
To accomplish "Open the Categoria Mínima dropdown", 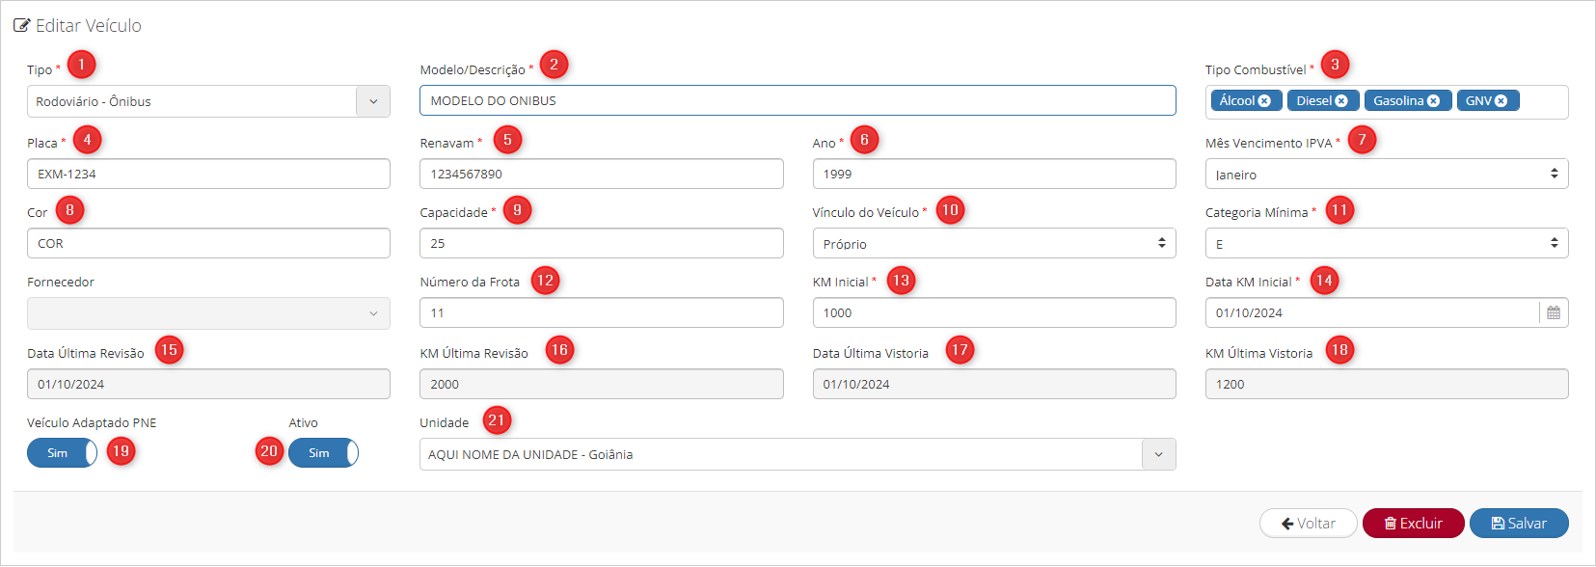I will (x=1387, y=243).
